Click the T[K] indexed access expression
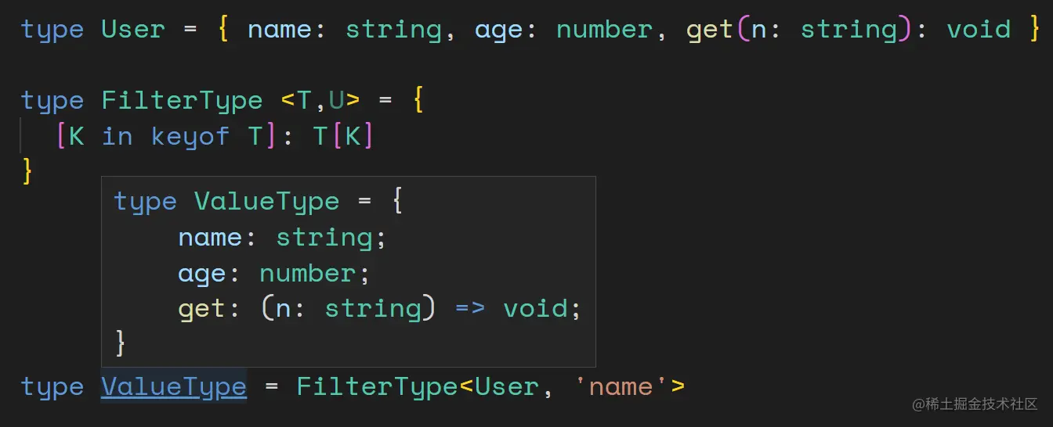Viewport: 1053px width, 427px height. click(x=342, y=136)
